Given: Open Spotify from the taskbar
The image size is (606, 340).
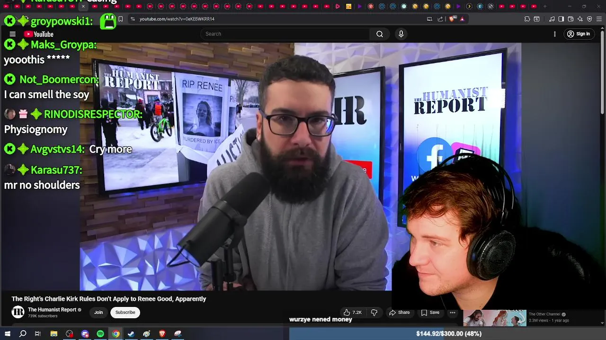Looking at the screenshot, I should click(100, 334).
